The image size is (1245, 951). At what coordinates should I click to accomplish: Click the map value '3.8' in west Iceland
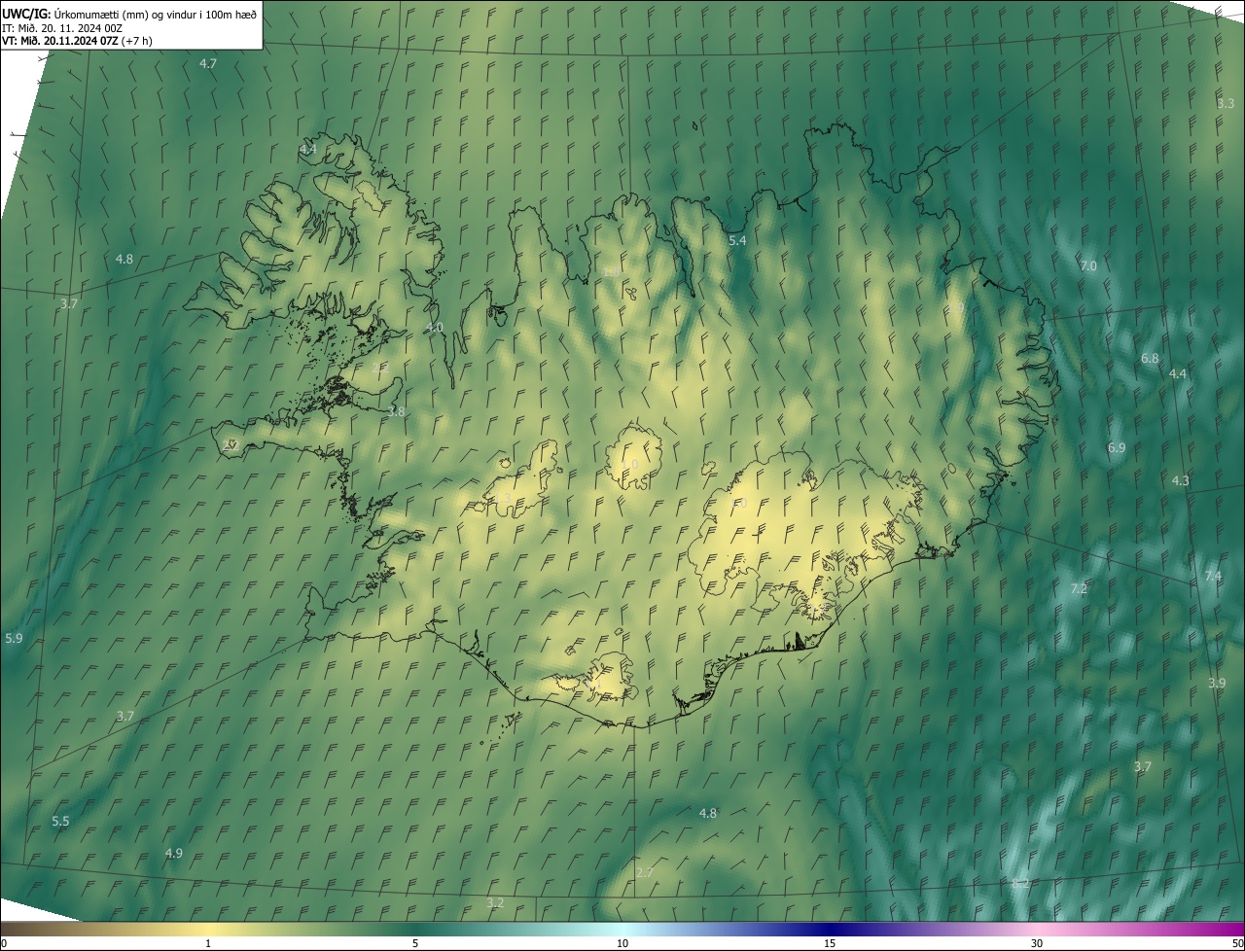[x=396, y=411]
